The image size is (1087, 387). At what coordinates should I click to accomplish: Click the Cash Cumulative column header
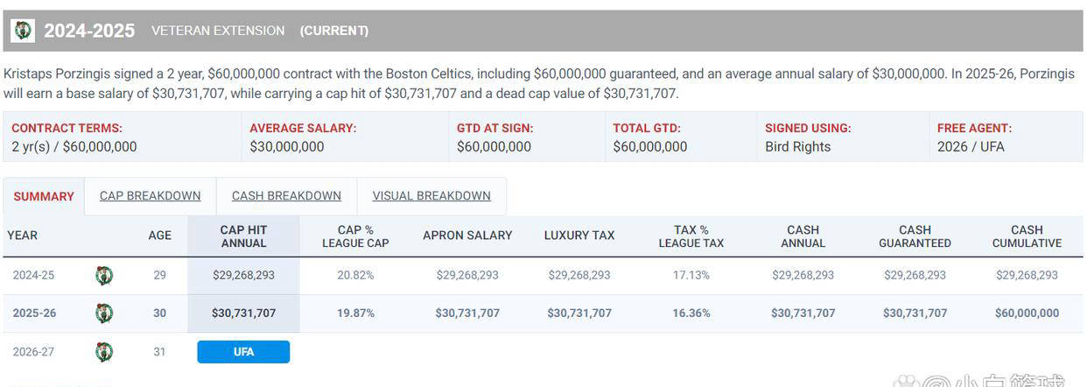pos(1027,236)
